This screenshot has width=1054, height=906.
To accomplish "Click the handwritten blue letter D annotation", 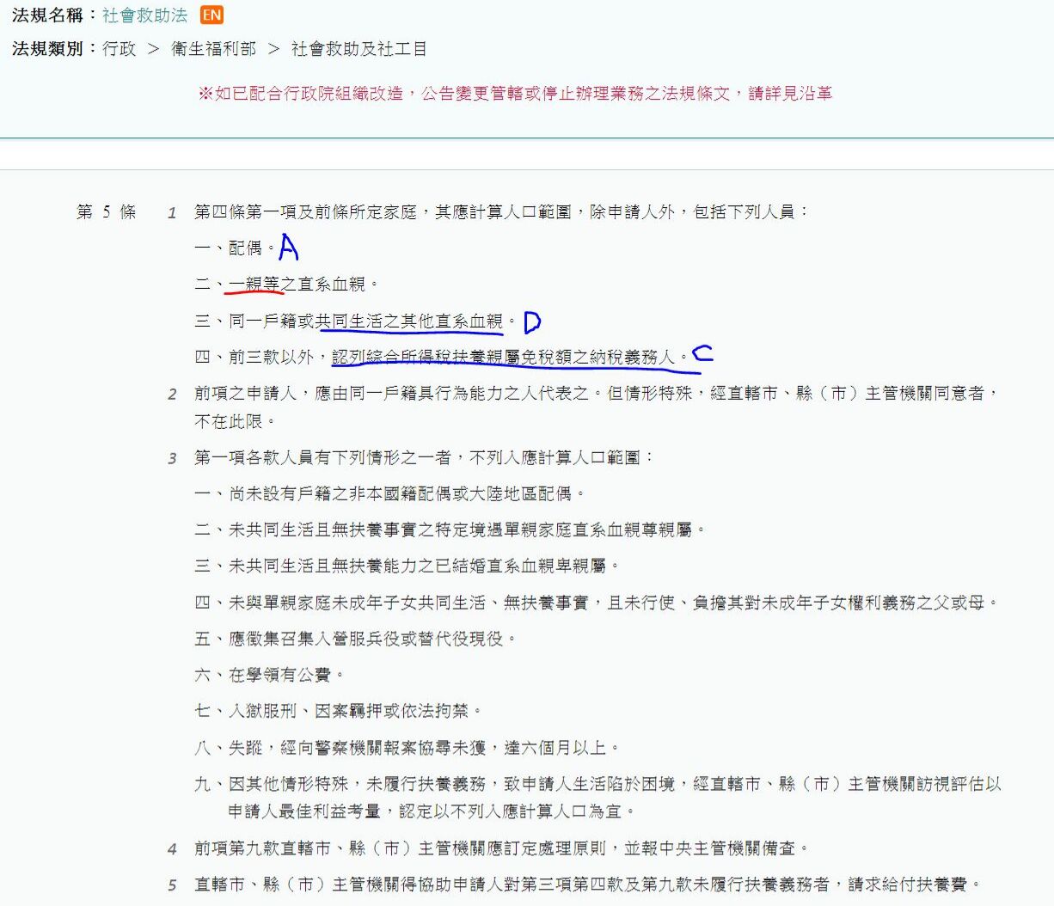I will (x=532, y=322).
